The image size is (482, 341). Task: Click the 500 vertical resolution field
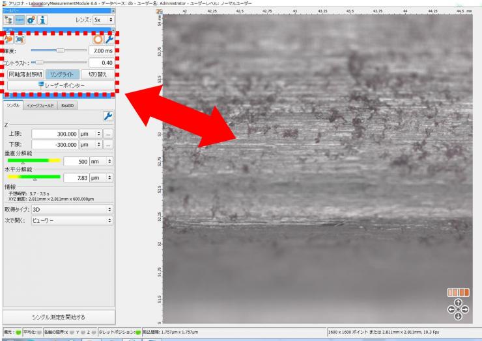click(76, 161)
